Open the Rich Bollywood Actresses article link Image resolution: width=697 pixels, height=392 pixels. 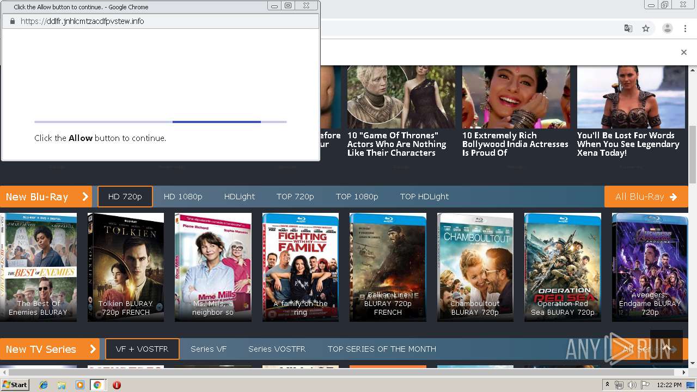(515, 144)
